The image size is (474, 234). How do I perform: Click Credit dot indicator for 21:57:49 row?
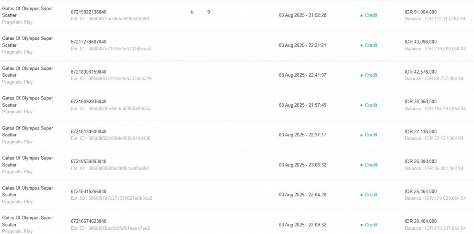(x=362, y=105)
